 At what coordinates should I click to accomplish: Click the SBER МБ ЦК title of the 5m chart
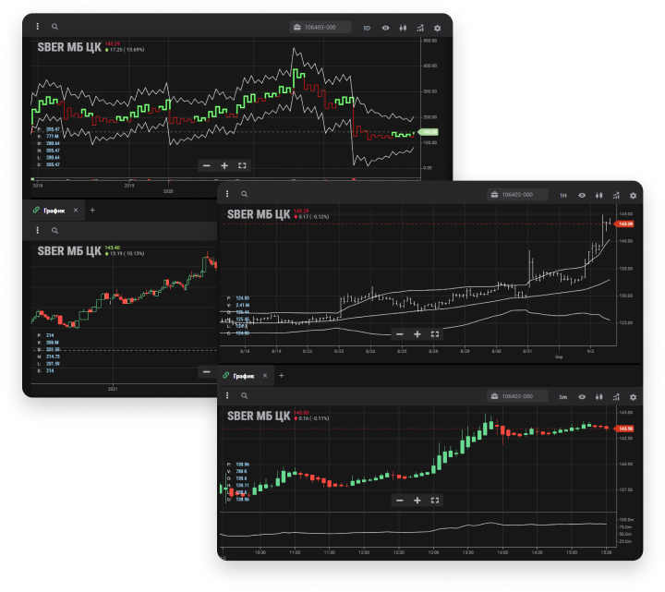tap(259, 416)
